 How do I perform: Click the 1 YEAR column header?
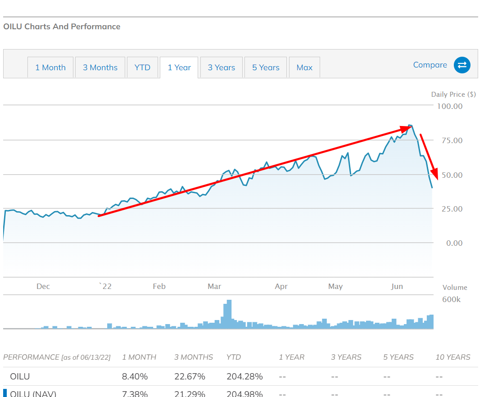(x=291, y=357)
